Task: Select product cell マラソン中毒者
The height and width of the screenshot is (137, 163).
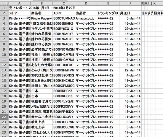Action: [41, 29]
